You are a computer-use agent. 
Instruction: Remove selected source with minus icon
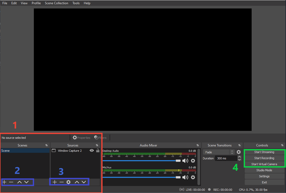point(62,182)
